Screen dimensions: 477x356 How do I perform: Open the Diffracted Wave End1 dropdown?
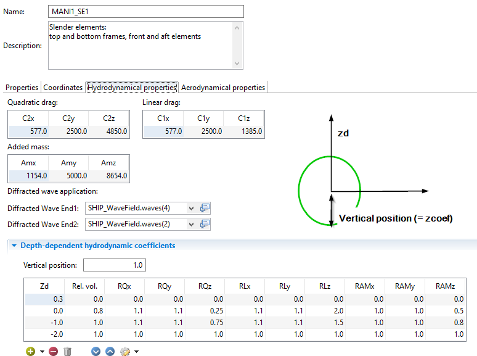point(190,208)
